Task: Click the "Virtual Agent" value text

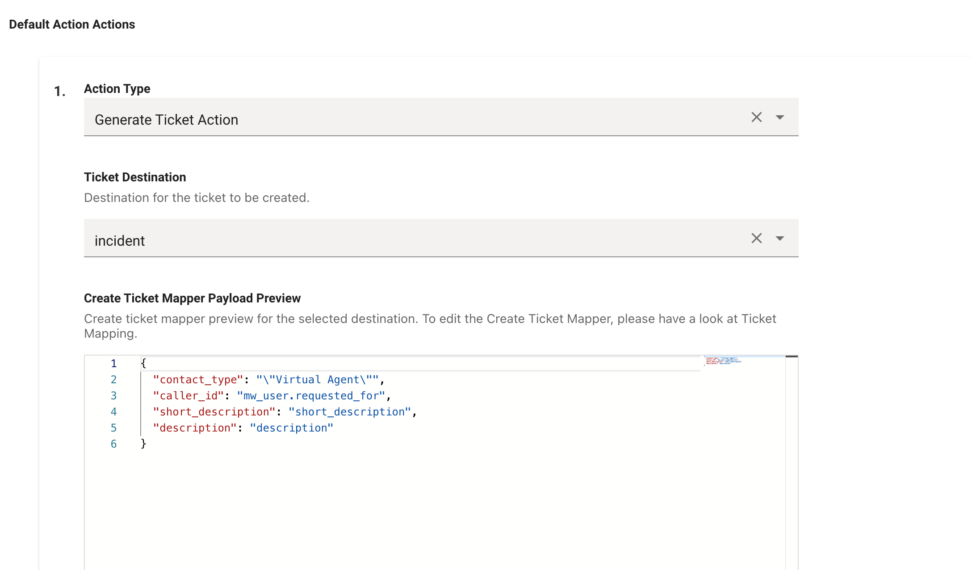Action: click(x=318, y=380)
